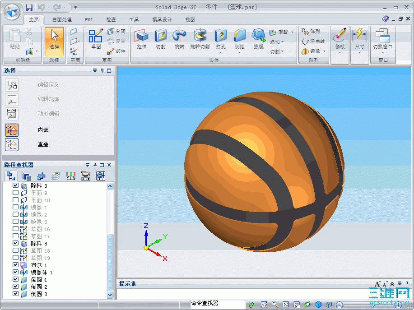This screenshot has height=310, width=414.
Task: Pin the 选择 panel
Action: [x=102, y=70]
